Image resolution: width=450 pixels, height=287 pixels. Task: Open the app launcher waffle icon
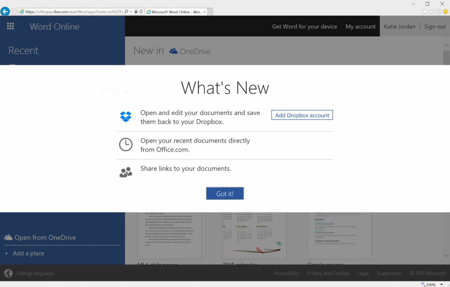tap(10, 26)
